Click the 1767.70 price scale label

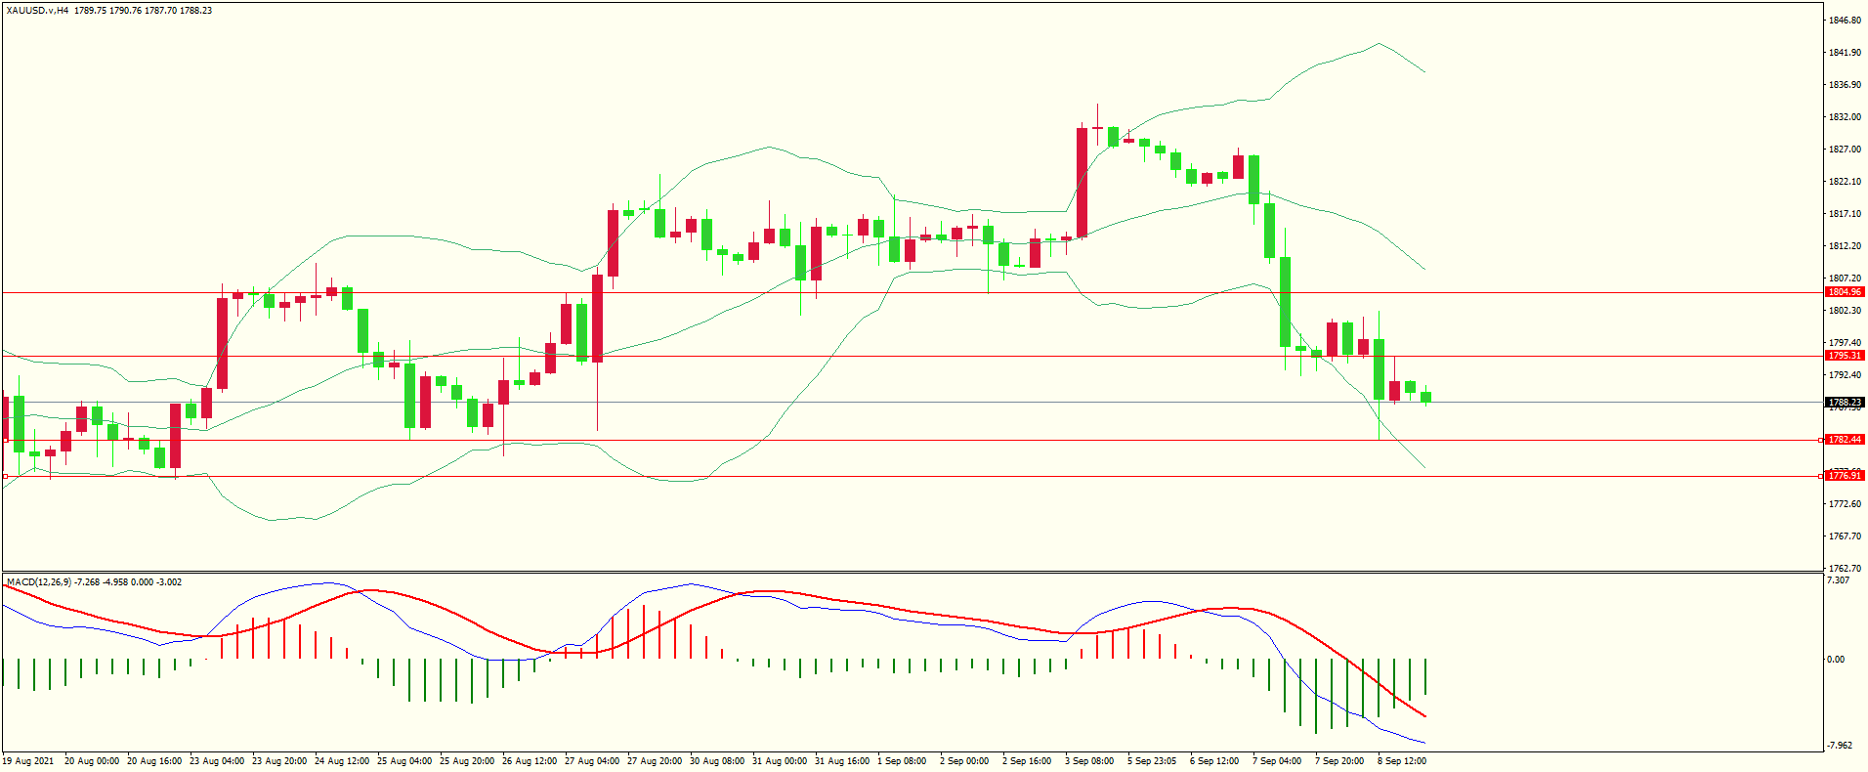[1845, 536]
